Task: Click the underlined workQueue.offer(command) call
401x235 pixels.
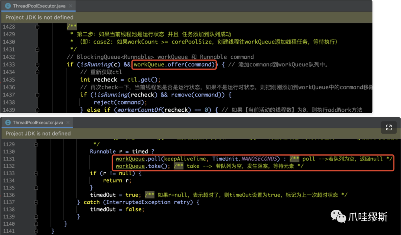Action: coord(174,64)
